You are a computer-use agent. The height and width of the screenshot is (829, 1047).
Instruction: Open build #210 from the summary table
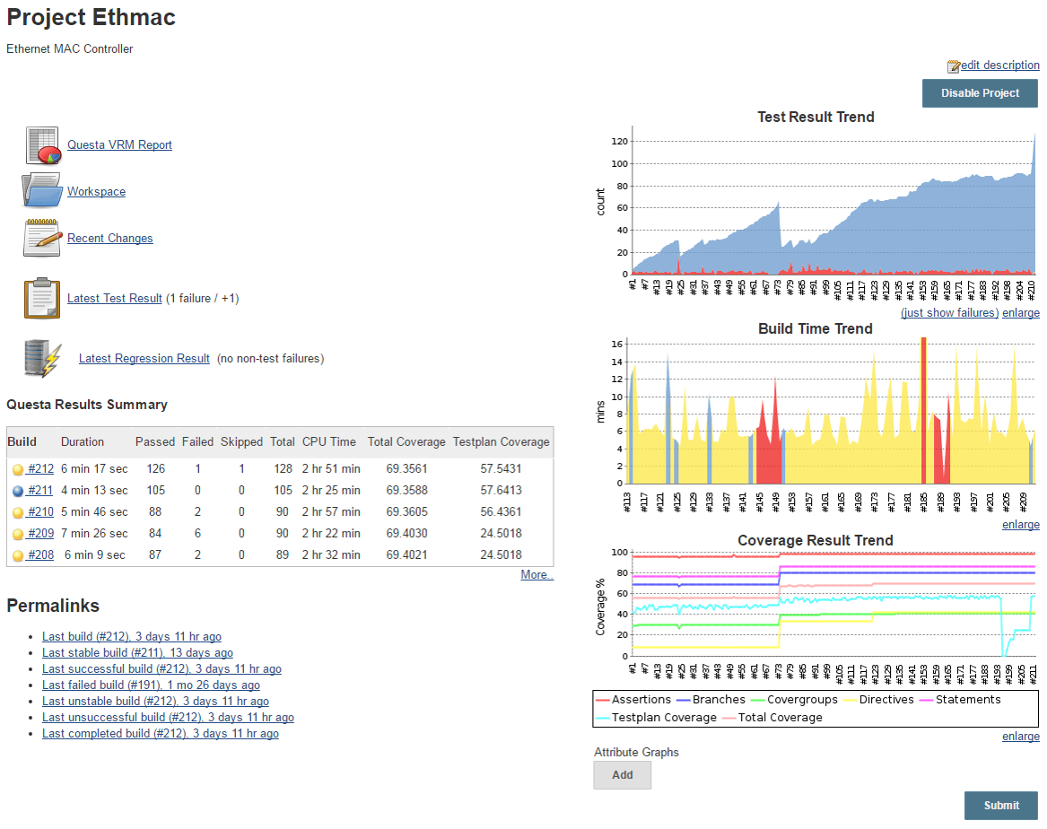pyautogui.click(x=39, y=511)
